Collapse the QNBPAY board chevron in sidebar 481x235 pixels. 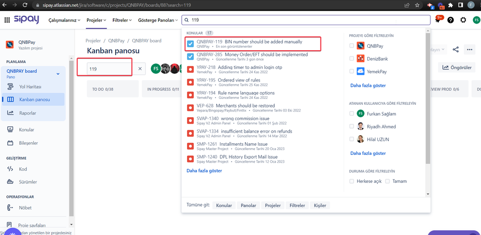click(58, 74)
